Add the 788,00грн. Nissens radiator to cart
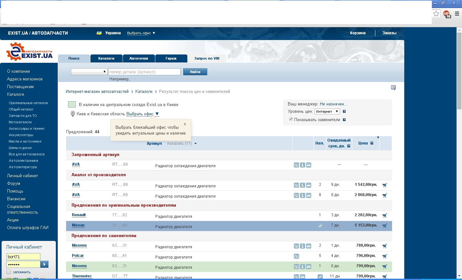Screen dimensions: 462x280 coord(385,246)
